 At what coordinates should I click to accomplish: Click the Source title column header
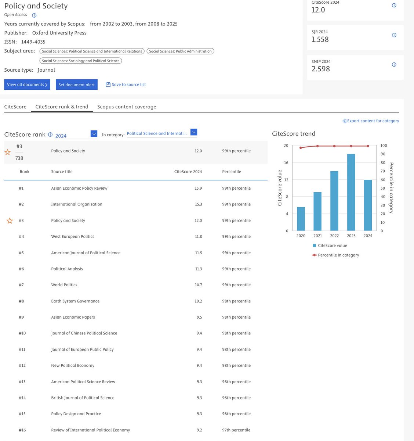click(x=62, y=172)
